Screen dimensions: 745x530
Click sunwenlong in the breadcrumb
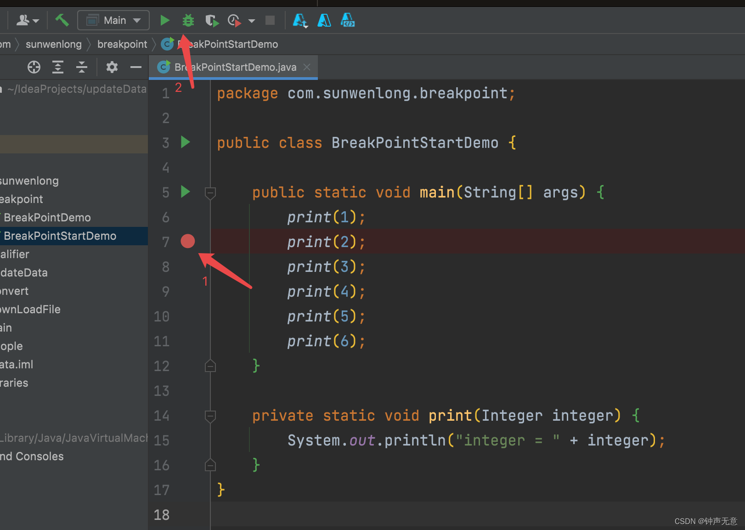(x=54, y=44)
